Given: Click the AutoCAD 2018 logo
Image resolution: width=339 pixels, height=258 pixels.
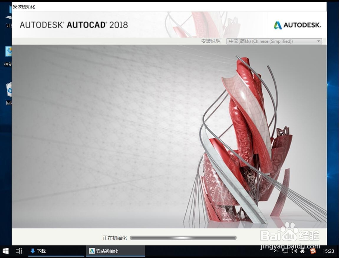Looking at the screenshot, I should pos(73,24).
